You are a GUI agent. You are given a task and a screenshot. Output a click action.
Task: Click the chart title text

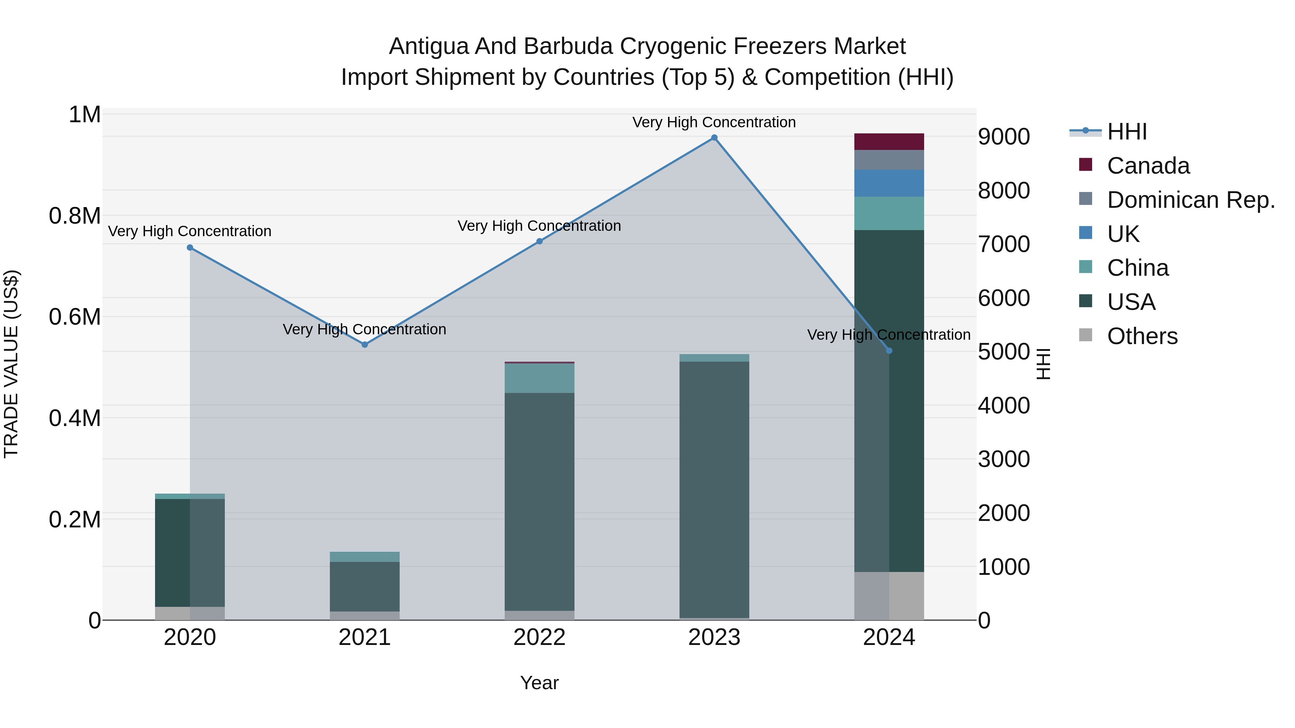pos(647,62)
